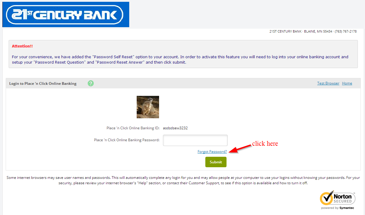Click the 21st Century Bank logo
Image resolution: width=365 pixels, height=215 pixels.
[66, 14]
